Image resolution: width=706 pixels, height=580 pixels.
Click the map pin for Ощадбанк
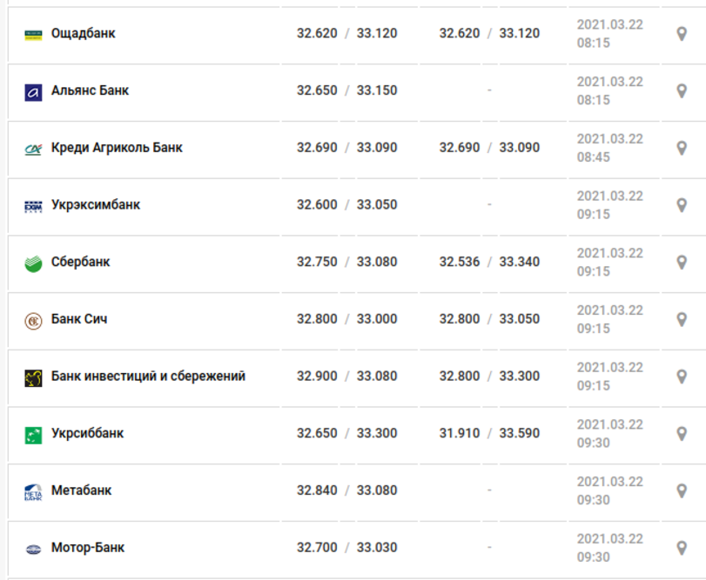pos(682,34)
